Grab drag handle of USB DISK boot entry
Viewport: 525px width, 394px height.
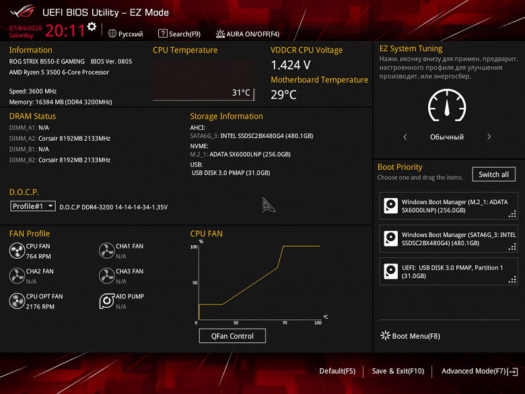[x=513, y=280]
